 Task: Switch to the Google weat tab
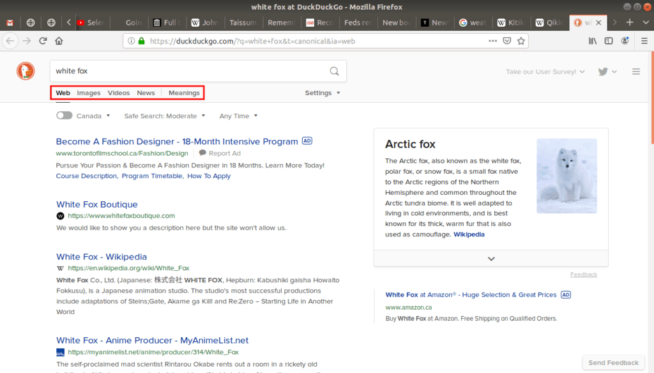pyautogui.click(x=473, y=22)
